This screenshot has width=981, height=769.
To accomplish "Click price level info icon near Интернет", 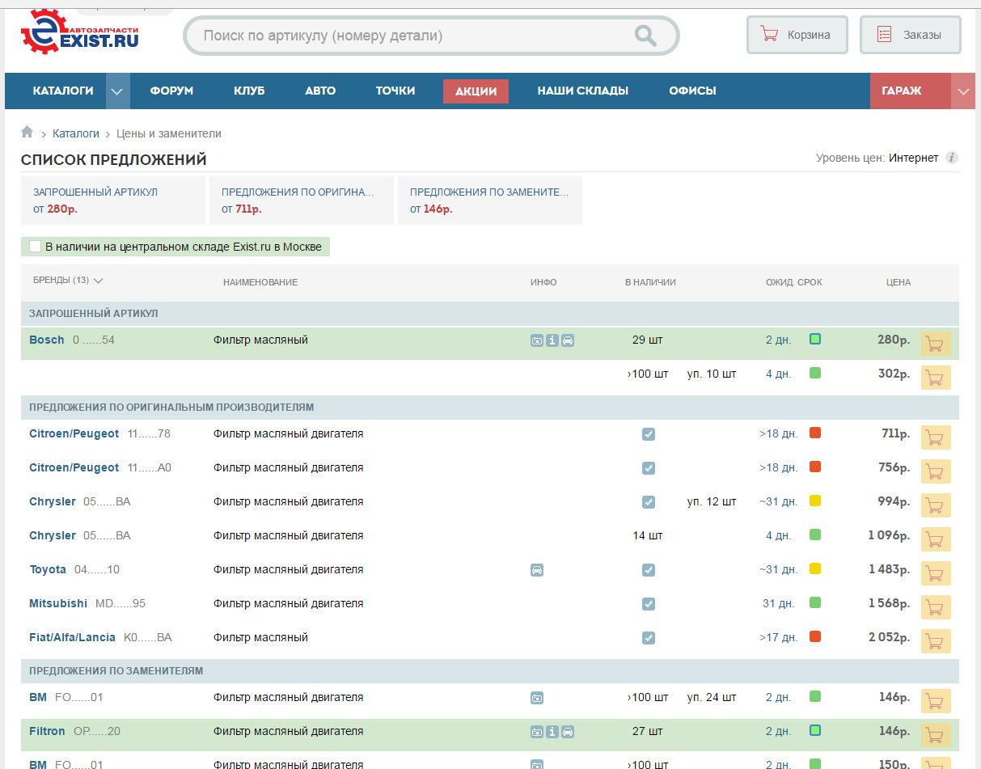I will (952, 158).
